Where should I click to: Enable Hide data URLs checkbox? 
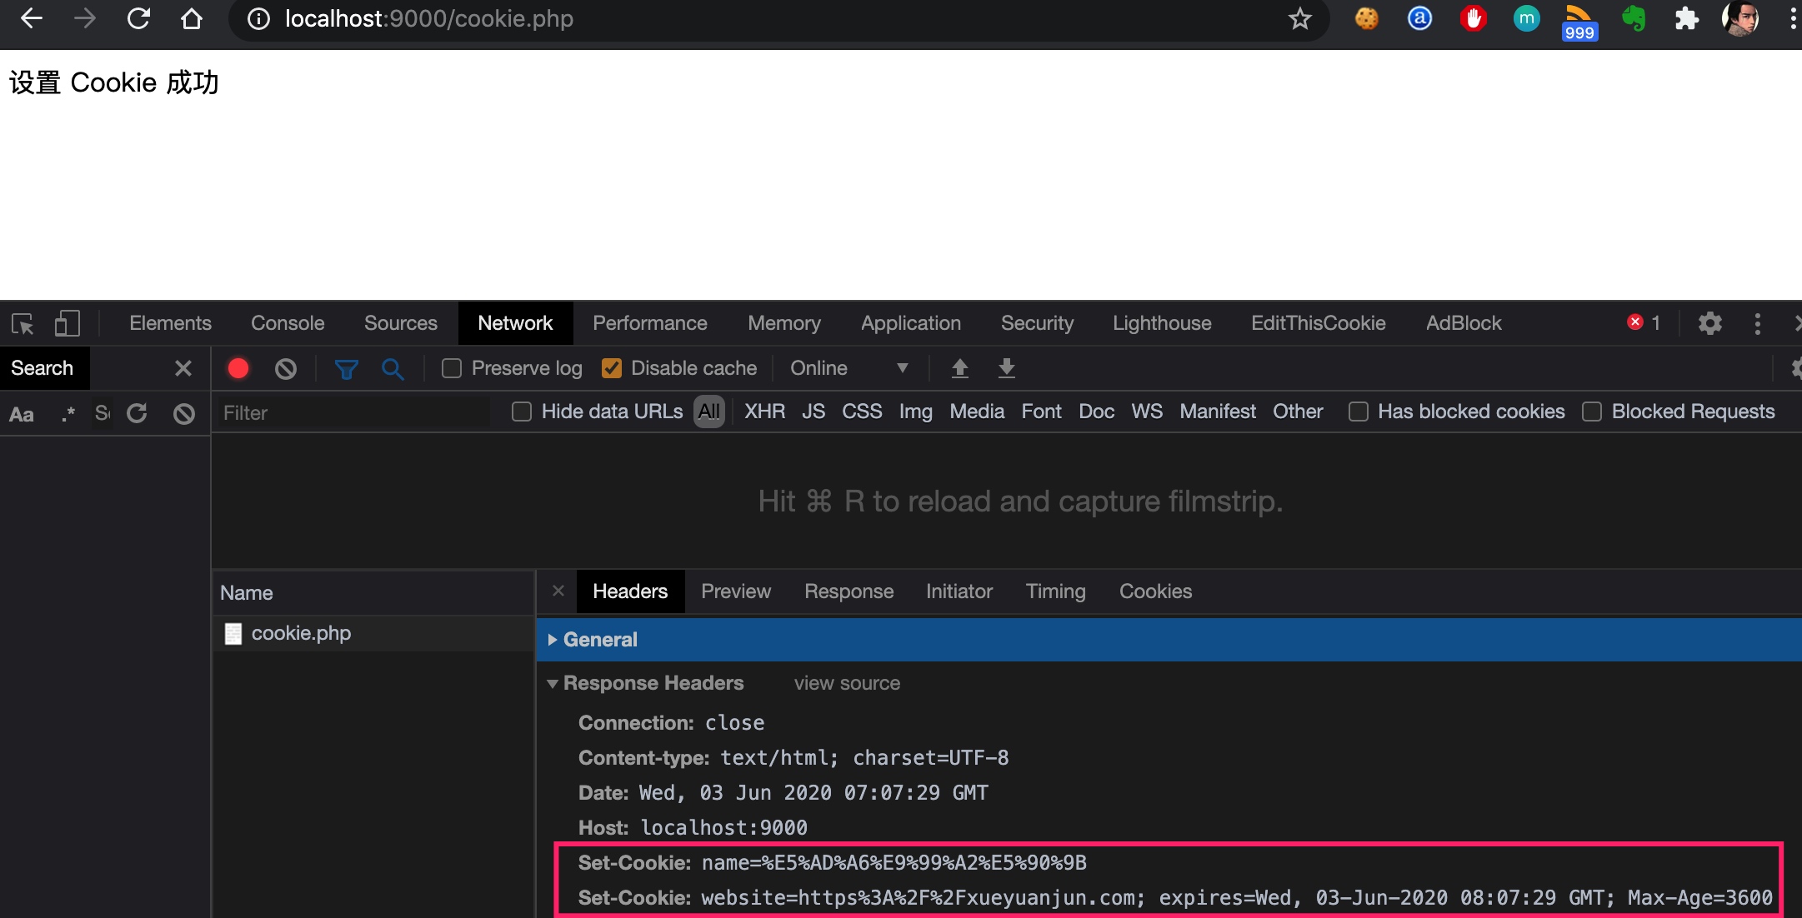[x=522, y=412]
